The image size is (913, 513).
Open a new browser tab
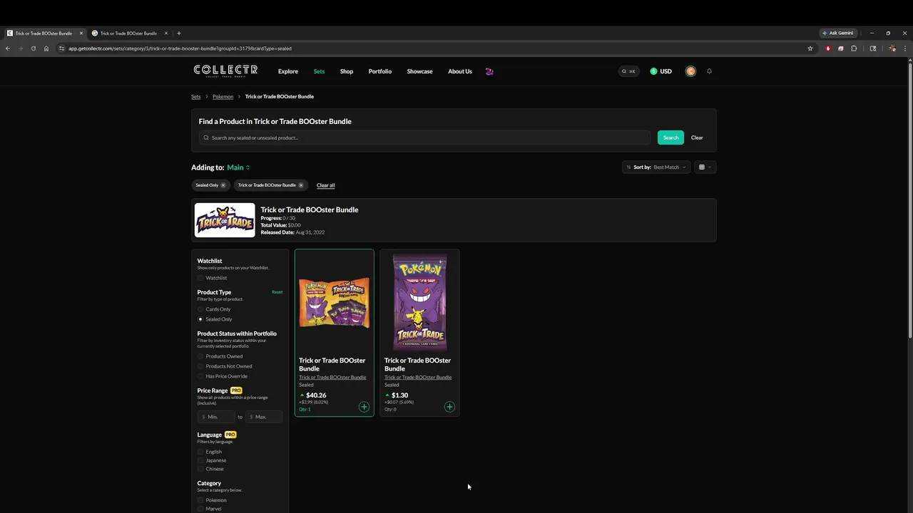(x=179, y=33)
